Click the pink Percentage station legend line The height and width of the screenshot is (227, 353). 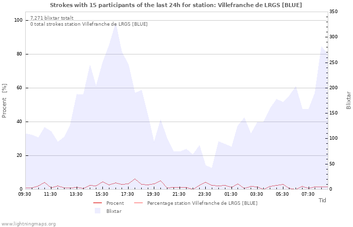(x=139, y=203)
